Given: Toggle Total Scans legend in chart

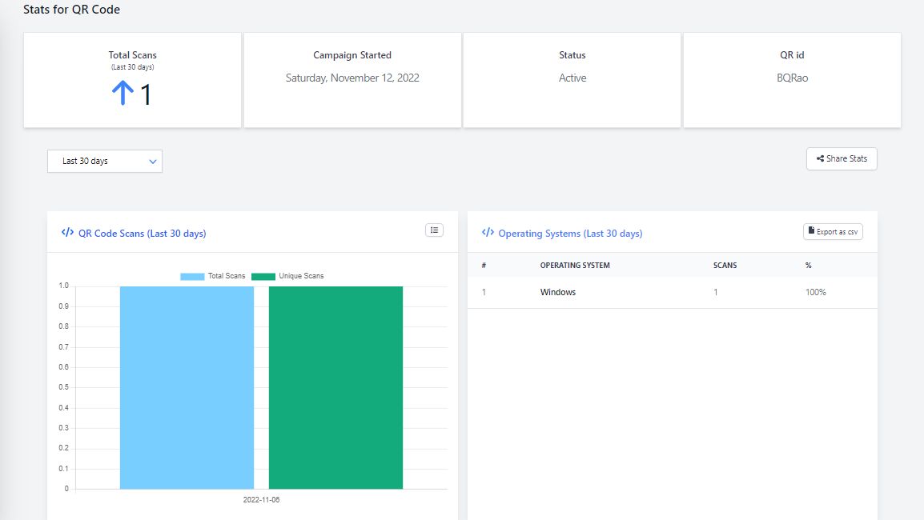Looking at the screenshot, I should coord(213,276).
